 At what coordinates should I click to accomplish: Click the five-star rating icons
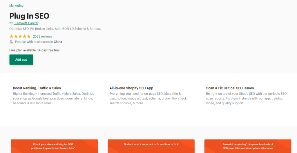(20, 36)
